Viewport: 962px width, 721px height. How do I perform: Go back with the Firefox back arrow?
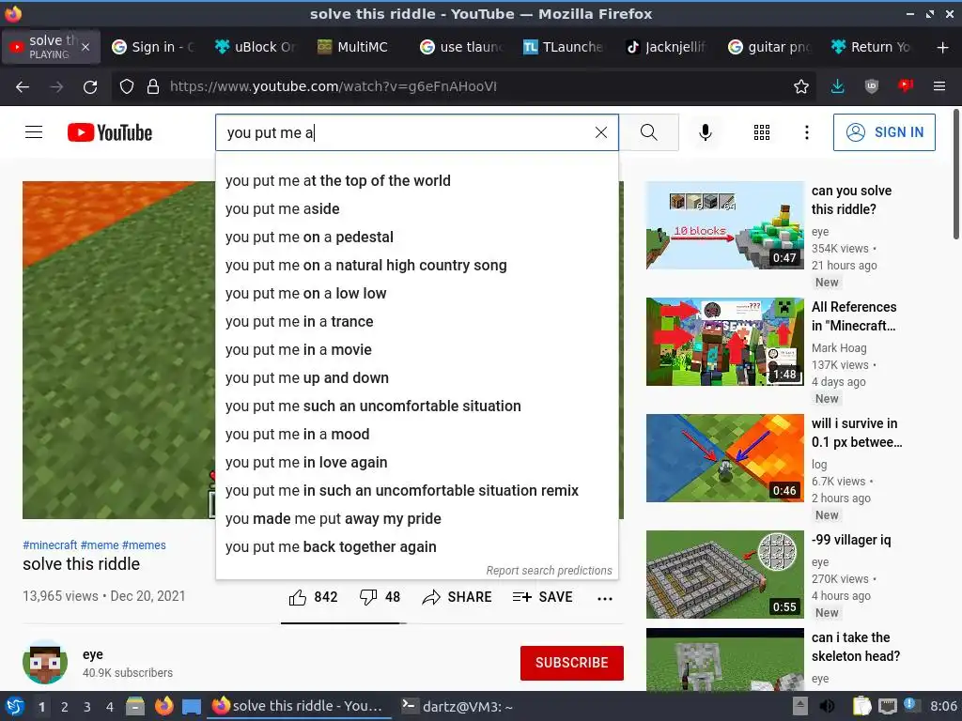click(23, 87)
